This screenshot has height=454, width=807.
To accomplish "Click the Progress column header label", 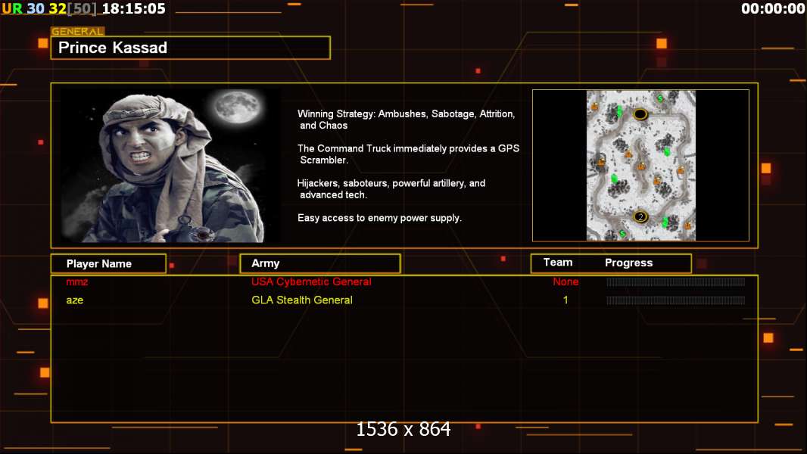I will tap(628, 263).
